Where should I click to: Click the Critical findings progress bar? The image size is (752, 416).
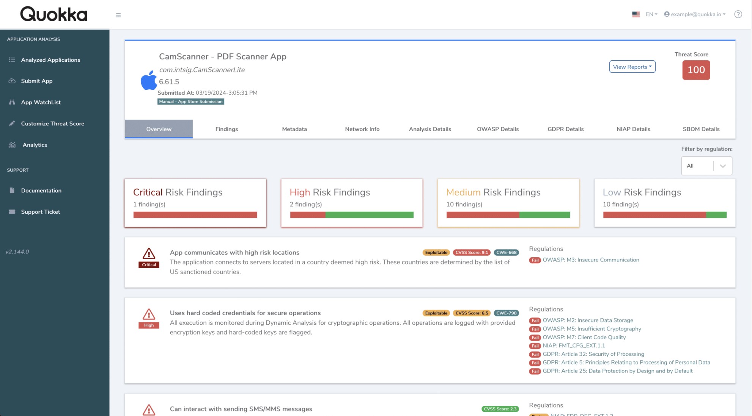click(195, 215)
